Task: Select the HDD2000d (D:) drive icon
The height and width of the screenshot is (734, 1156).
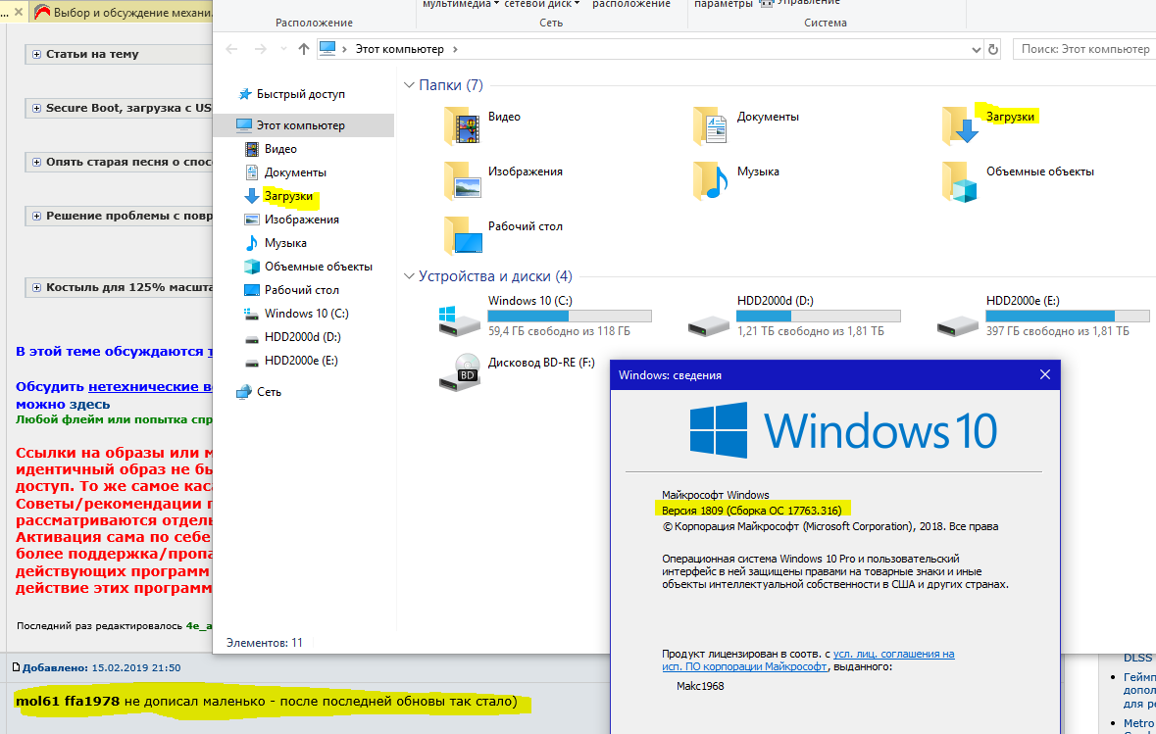Action: tap(709, 325)
